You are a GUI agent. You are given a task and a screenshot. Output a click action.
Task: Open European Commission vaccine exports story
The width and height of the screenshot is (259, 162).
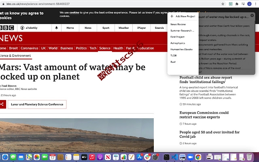click(204, 115)
